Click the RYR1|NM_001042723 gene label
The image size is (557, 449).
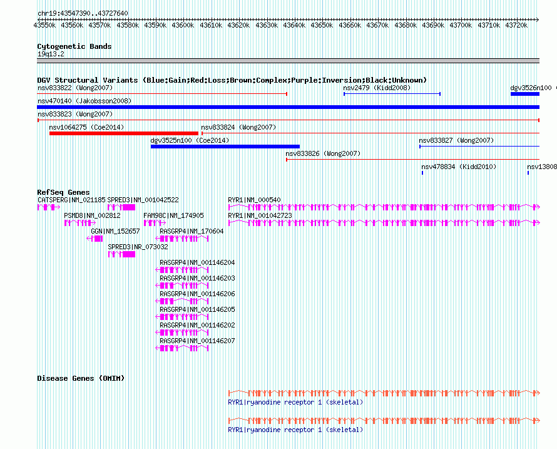click(x=260, y=216)
